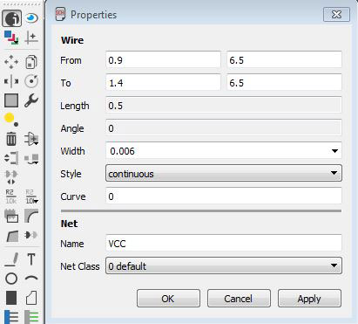The image size is (358, 324).
Task: Select the Mirror tool
Action: [11, 81]
